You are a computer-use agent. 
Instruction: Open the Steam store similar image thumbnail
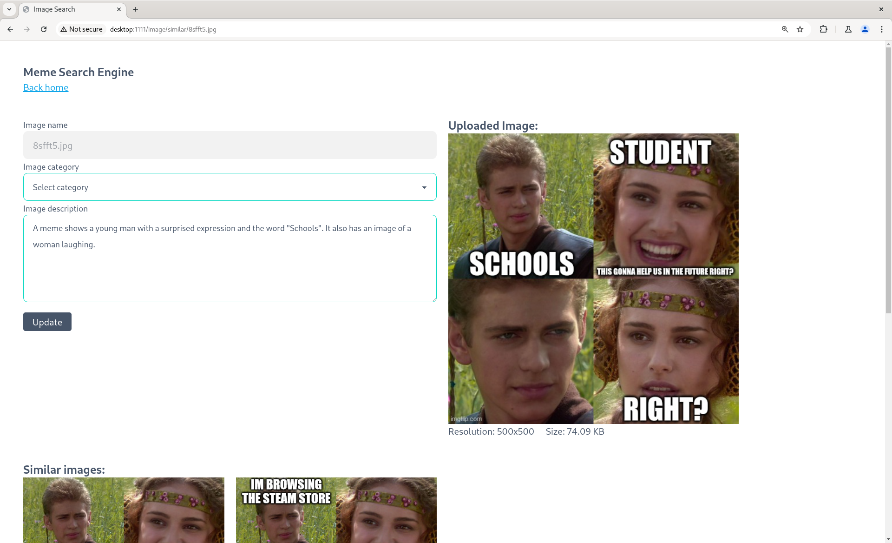(x=336, y=510)
